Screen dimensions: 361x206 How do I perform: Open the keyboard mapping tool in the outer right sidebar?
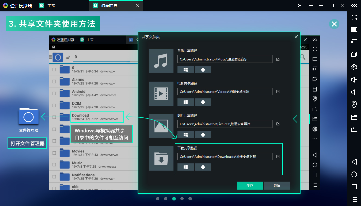[354, 30]
